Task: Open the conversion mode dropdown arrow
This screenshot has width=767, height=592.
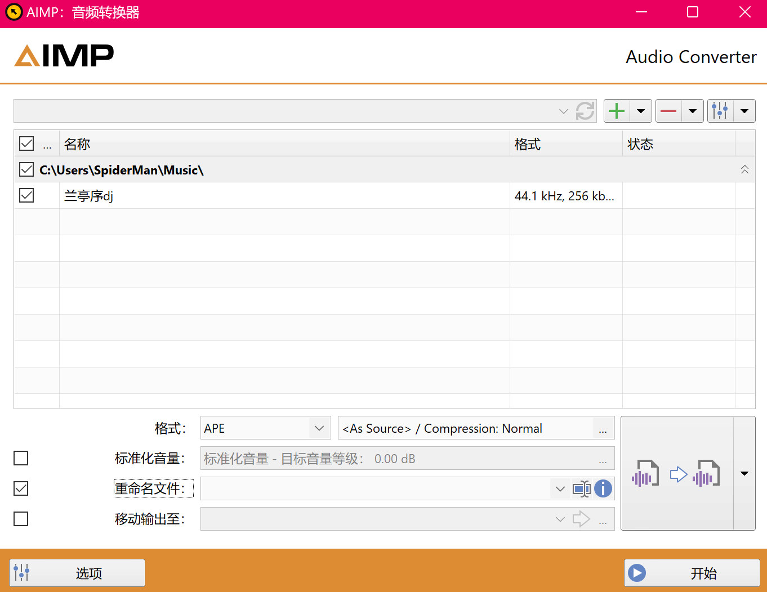Action: [744, 473]
